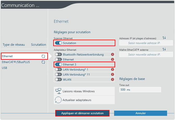Click the refresh adapters circular icon
Image resolution: width=175 pixels, height=120 pixels.
(x=58, y=100)
